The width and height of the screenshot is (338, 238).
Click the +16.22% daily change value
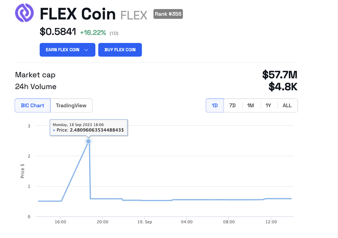click(x=93, y=33)
